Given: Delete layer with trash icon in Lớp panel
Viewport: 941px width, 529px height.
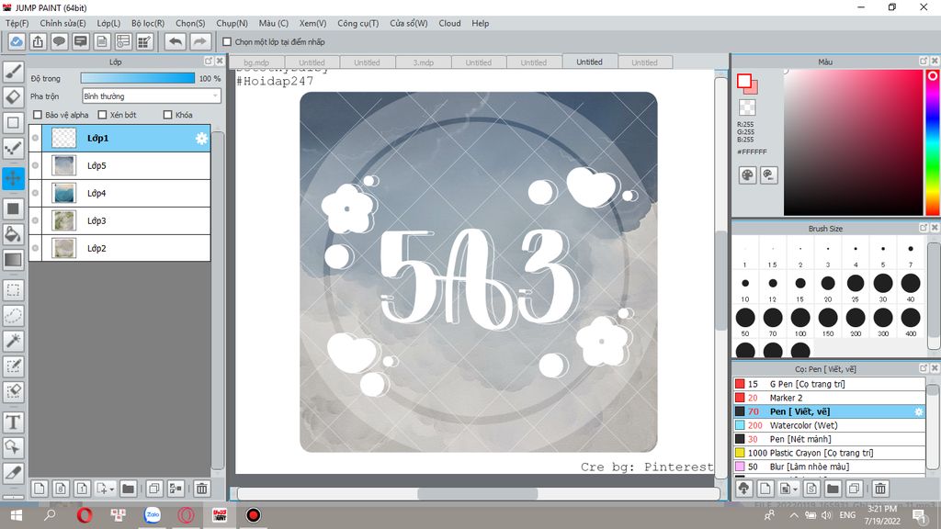Looking at the screenshot, I should click(x=201, y=489).
